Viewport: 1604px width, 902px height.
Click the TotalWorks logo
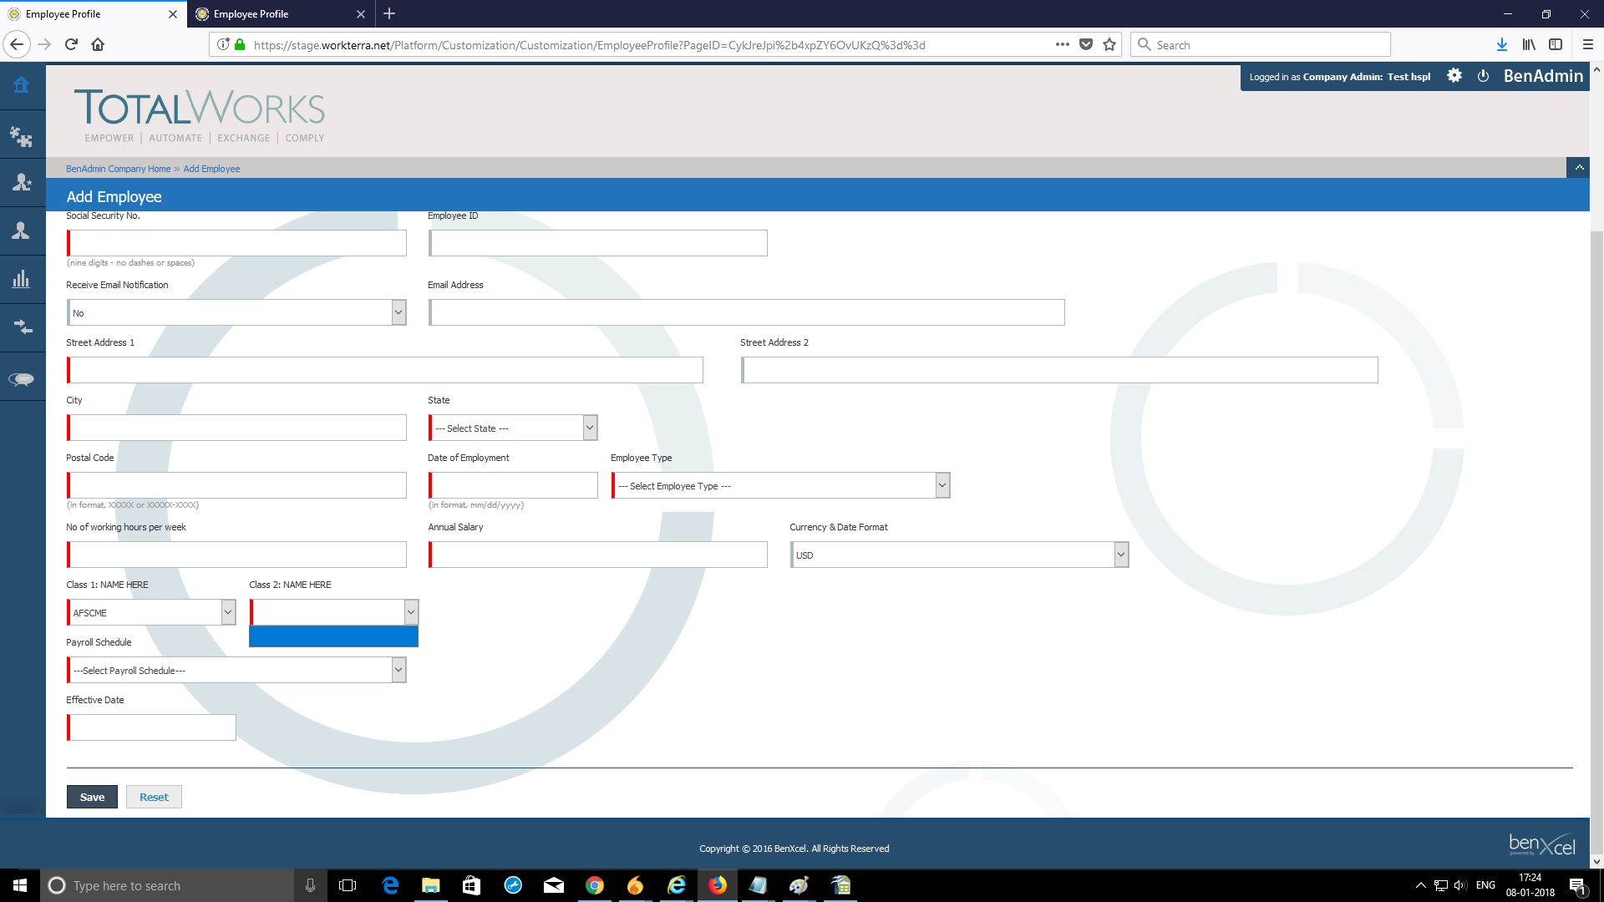(200, 115)
